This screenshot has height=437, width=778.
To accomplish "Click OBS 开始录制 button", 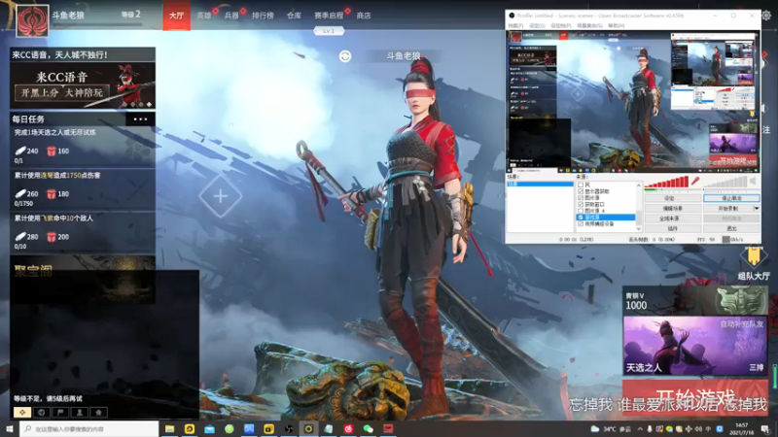I will (727, 209).
